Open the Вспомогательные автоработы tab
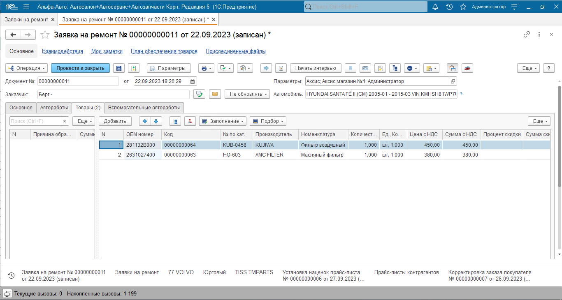562x300 pixels. (x=144, y=108)
